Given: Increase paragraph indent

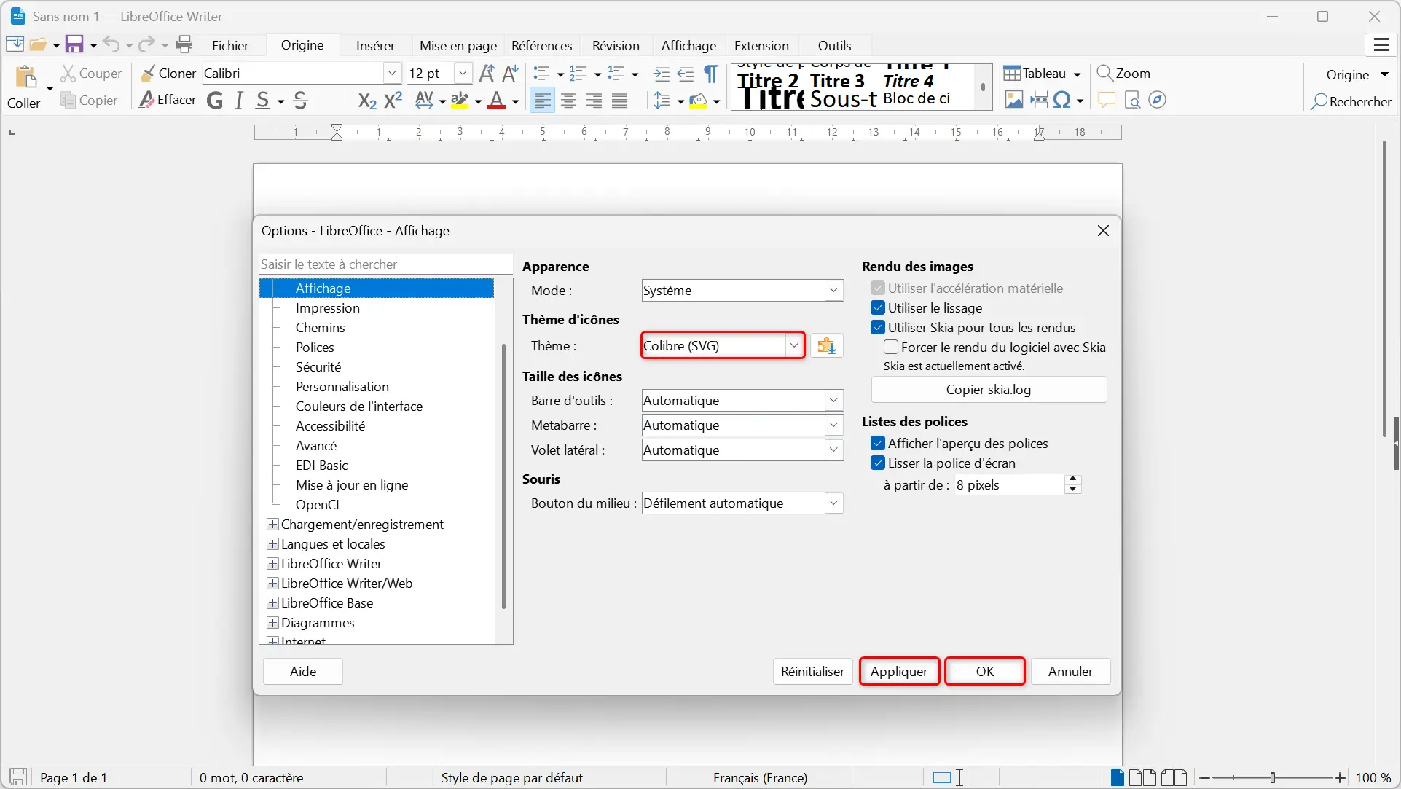Looking at the screenshot, I should (x=662, y=73).
